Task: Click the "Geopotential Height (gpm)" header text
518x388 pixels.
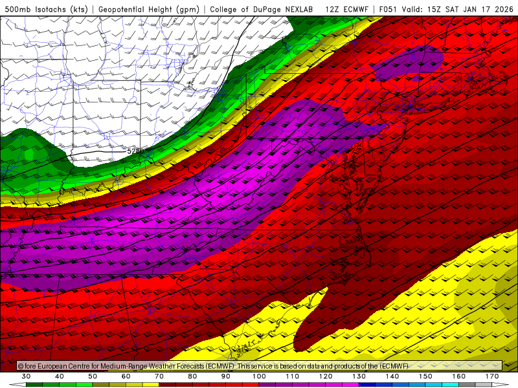Action: click(x=149, y=9)
